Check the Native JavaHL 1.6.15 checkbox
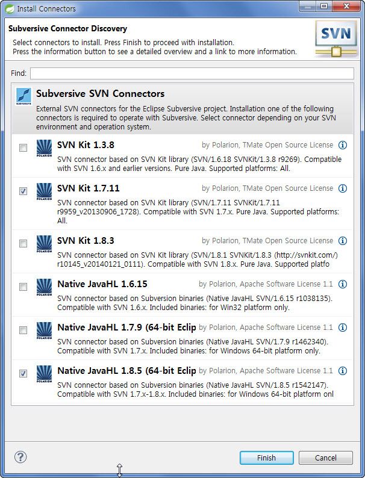The width and height of the screenshot is (365, 478). (23, 287)
